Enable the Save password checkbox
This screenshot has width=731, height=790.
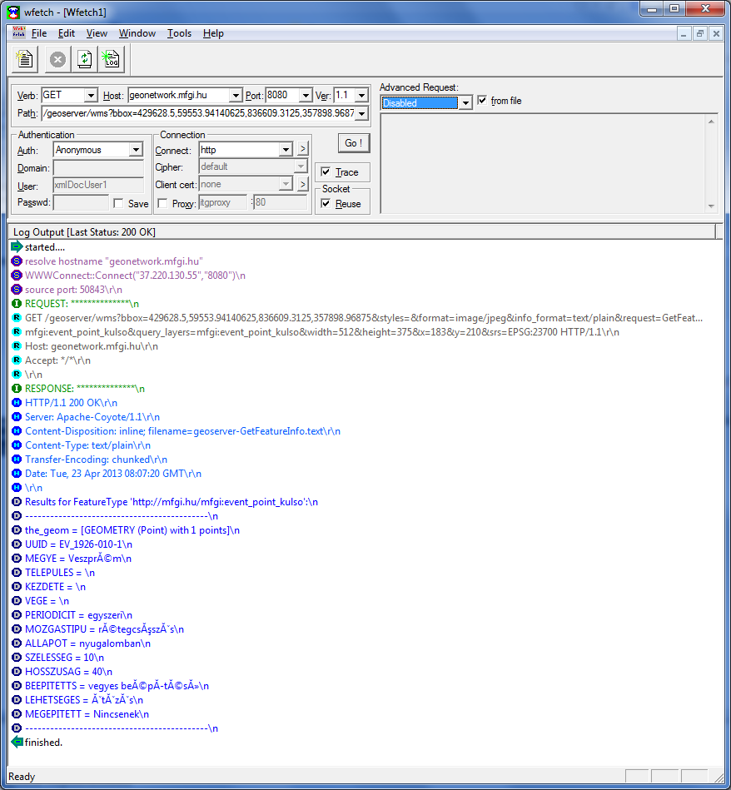(x=118, y=203)
